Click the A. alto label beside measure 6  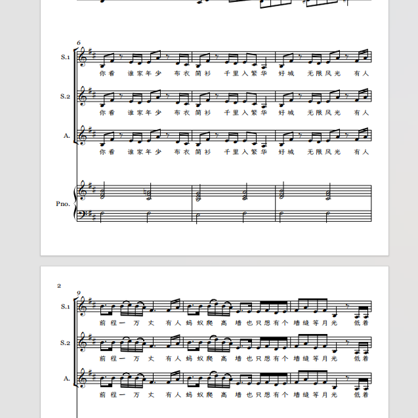pos(67,136)
